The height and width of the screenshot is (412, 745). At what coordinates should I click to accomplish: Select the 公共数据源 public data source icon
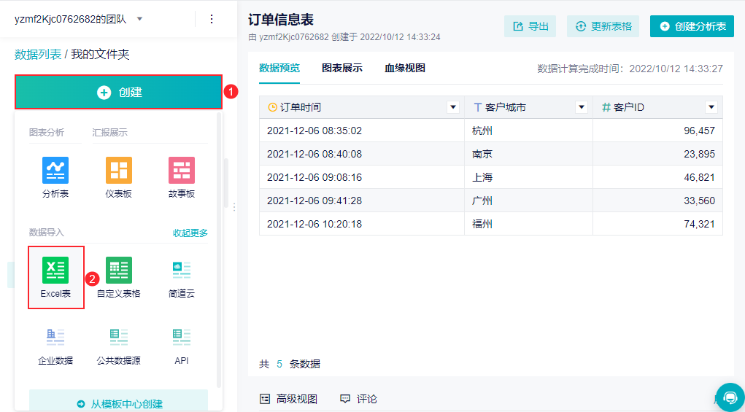click(119, 337)
